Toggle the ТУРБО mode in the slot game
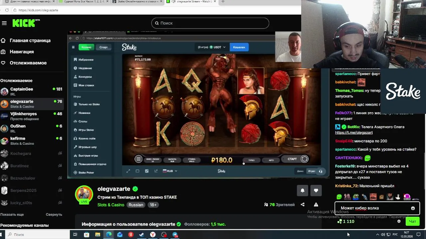 [251, 160]
